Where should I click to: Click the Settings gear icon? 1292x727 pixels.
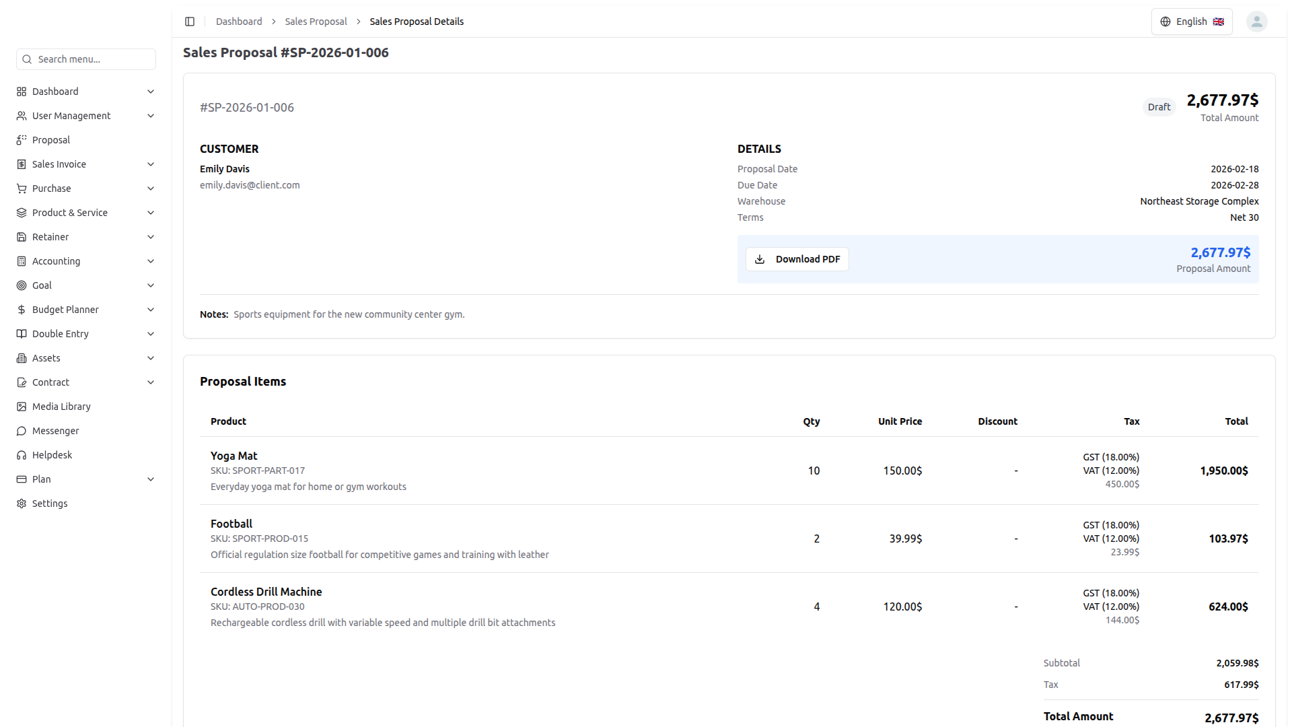pos(22,504)
